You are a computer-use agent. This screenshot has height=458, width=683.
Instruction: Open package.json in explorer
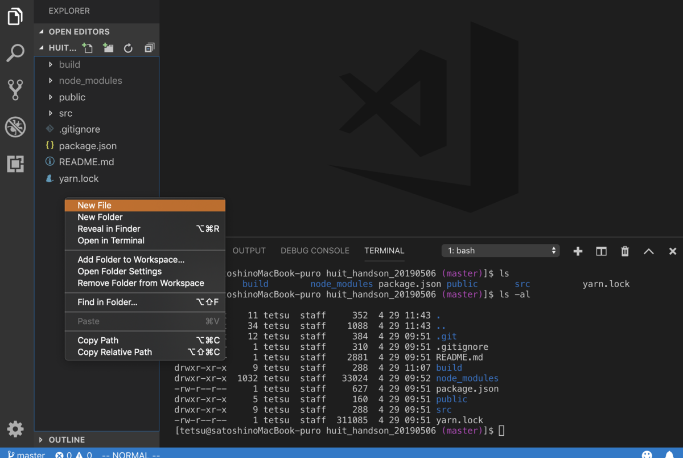(x=97, y=146)
